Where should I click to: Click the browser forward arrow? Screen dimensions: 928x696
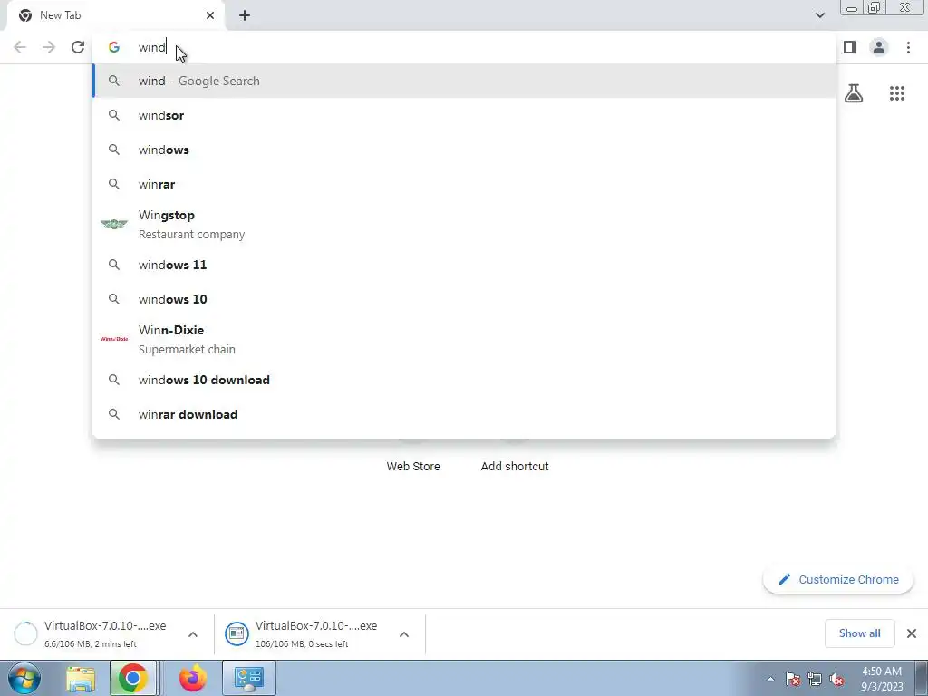[49, 47]
